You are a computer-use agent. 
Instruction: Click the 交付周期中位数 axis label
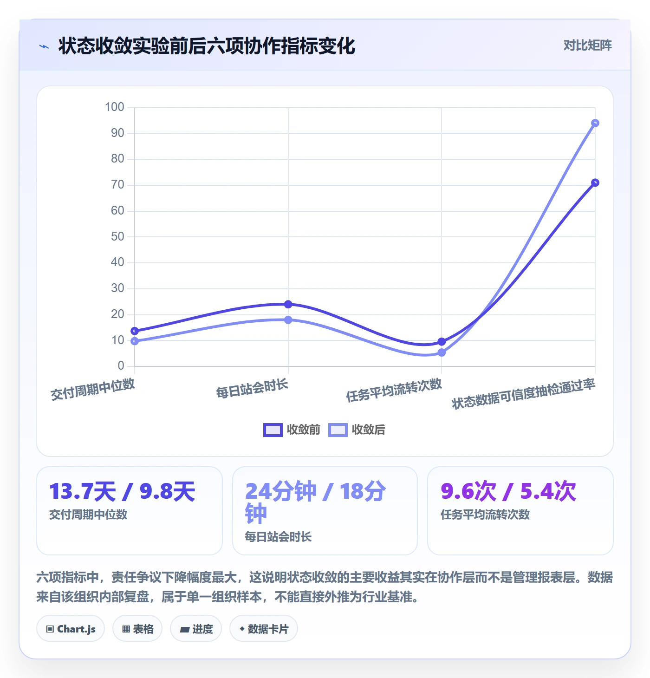click(93, 389)
